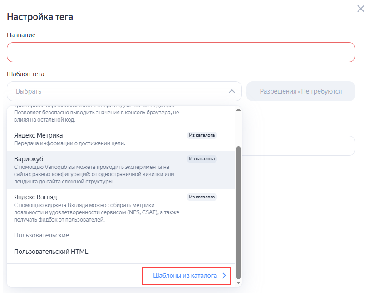Viewport: 369px width, 296px height.
Task: Click Из каталога badge on Яндекс Метрика
Action: 202,135
